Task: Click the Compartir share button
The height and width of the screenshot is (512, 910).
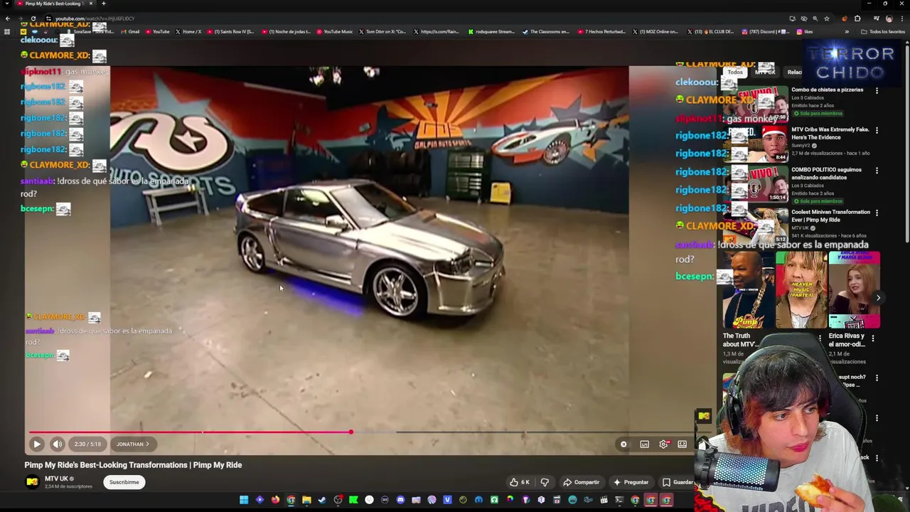Action: point(582,482)
